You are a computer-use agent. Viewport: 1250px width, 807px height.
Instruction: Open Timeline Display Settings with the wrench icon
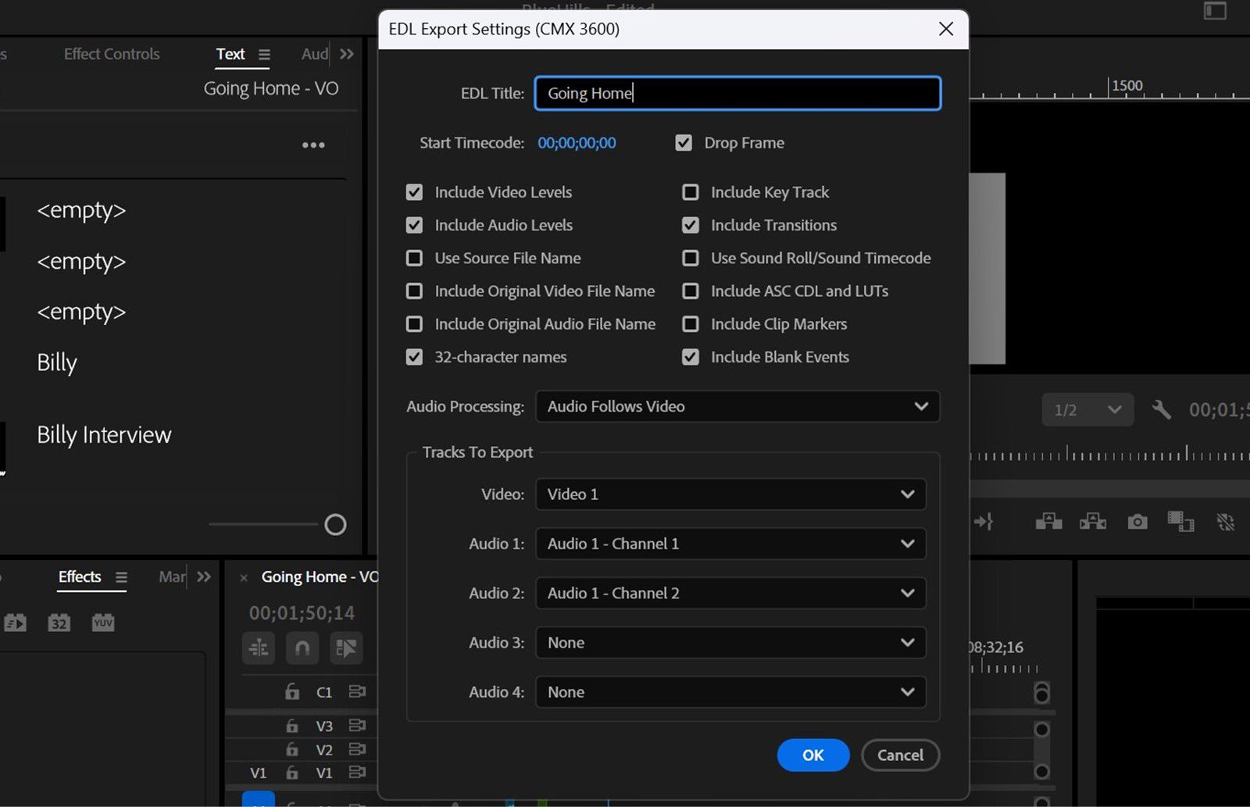tap(1162, 409)
